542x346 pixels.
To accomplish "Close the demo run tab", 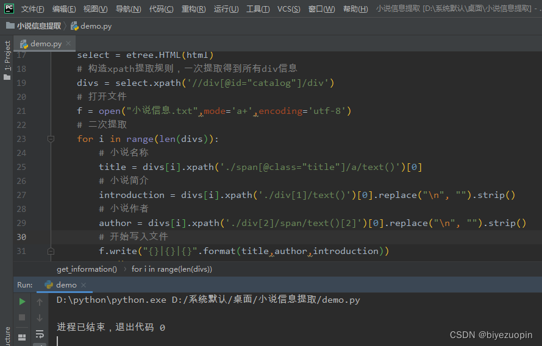I will tap(84, 285).
